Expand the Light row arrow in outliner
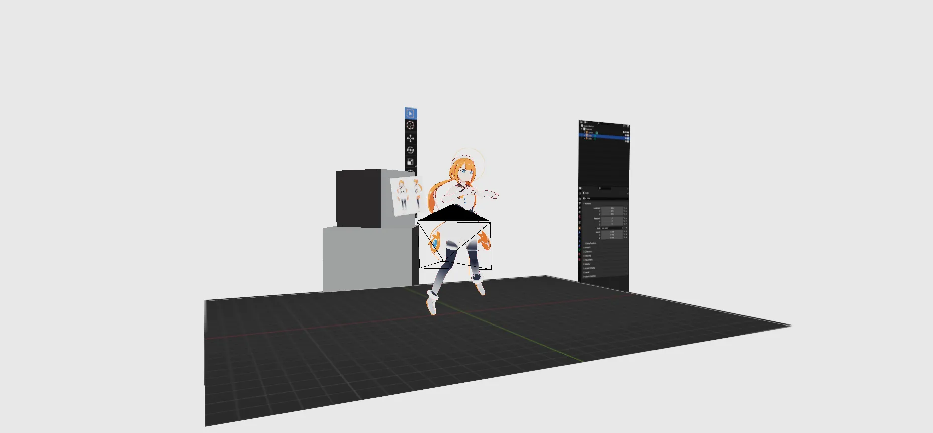 click(584, 138)
